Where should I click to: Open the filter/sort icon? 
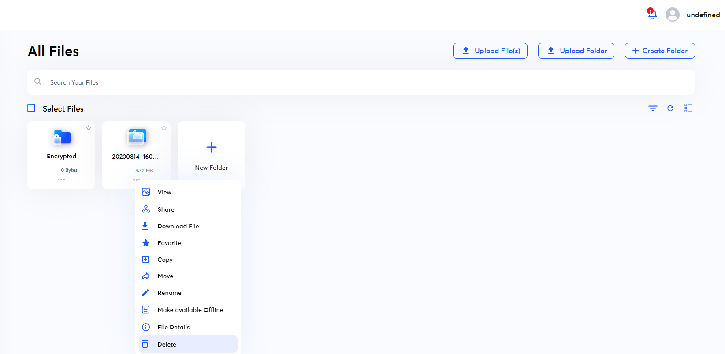click(x=653, y=108)
